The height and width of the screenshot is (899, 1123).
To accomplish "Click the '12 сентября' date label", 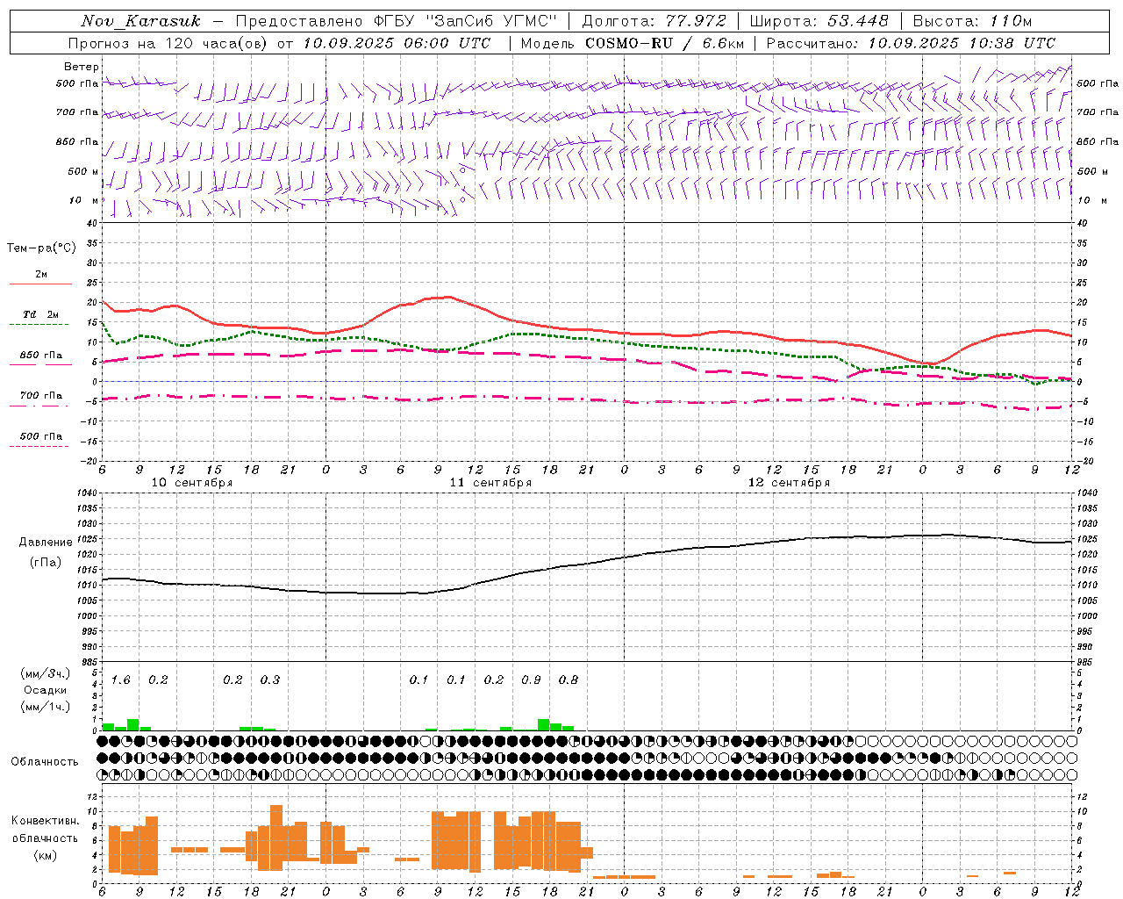I will 789,483.
